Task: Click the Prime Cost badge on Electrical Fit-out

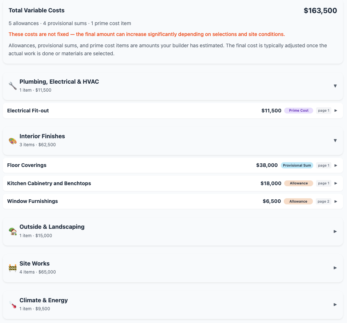Action: coord(298,110)
